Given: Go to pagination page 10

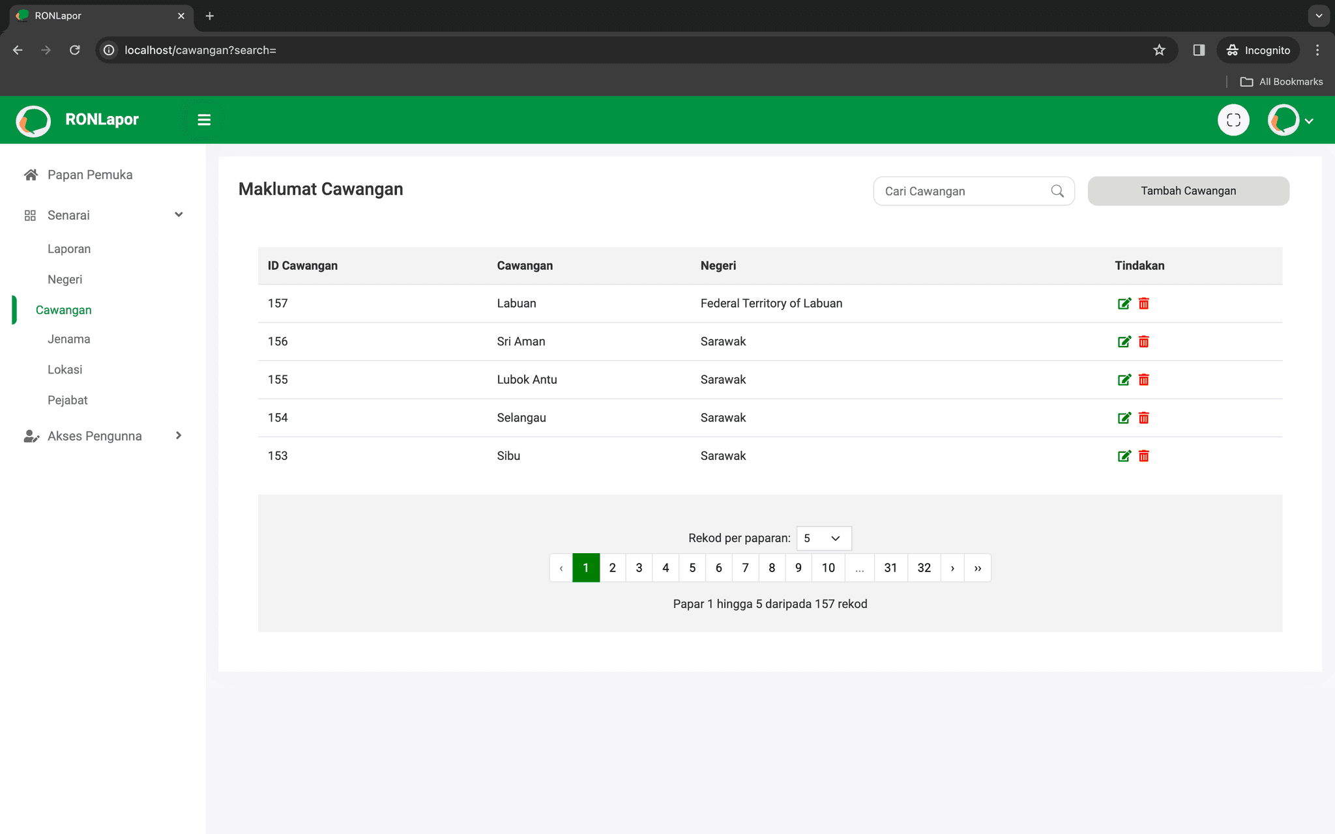Looking at the screenshot, I should coord(829,568).
